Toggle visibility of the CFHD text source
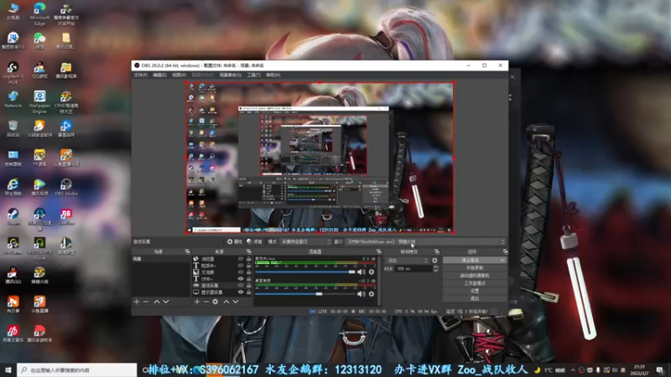Viewport: 671px width, 377px height. 241,279
